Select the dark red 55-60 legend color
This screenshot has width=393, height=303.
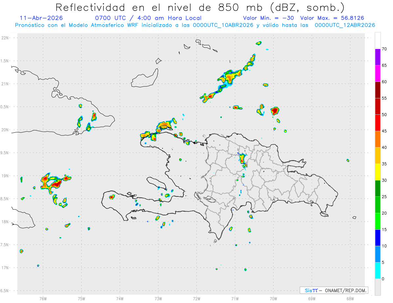pyautogui.click(x=378, y=90)
